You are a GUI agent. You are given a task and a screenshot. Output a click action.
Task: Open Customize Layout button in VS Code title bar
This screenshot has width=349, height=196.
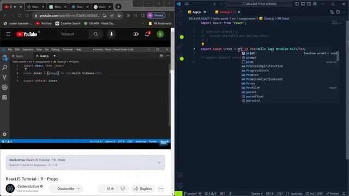[315, 4]
